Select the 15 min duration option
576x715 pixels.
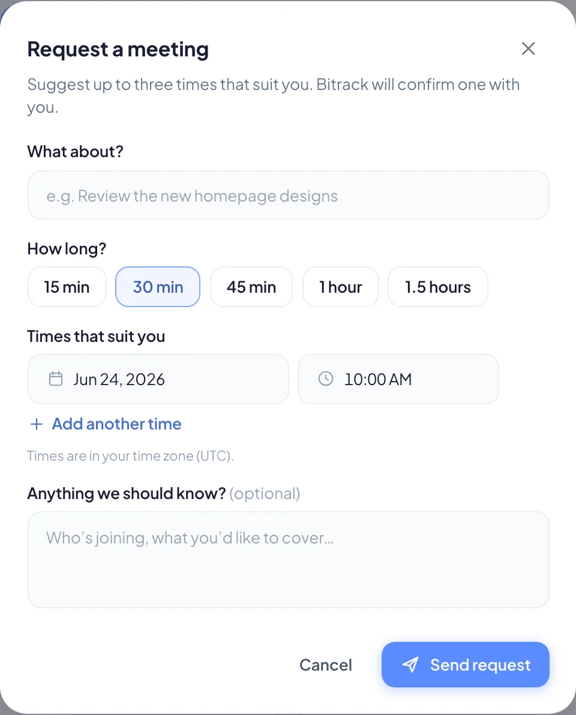(67, 287)
